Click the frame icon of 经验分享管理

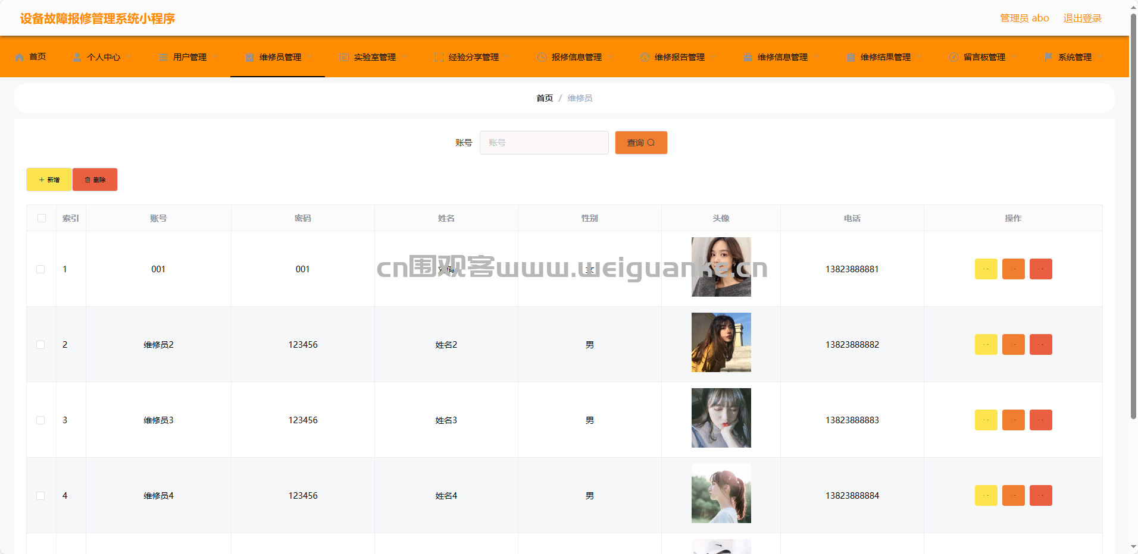[439, 57]
